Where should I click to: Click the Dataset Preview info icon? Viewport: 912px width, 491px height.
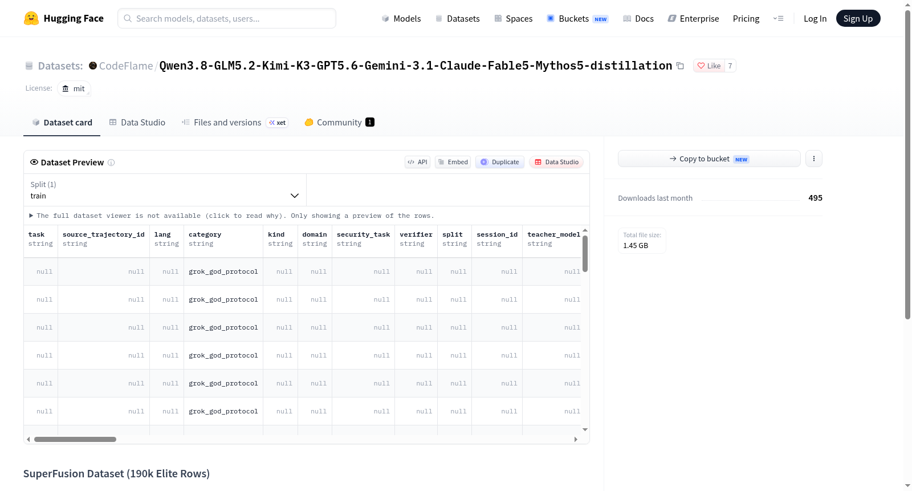(x=111, y=163)
